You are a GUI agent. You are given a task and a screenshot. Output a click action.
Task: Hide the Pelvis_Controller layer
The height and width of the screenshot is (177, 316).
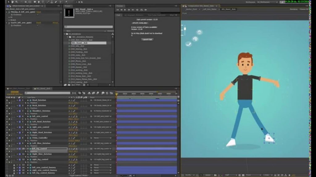pos(7,138)
